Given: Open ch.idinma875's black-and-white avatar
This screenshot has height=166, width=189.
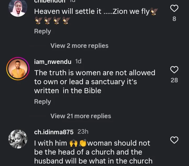Looking at the screenshot, I should 18,139.
